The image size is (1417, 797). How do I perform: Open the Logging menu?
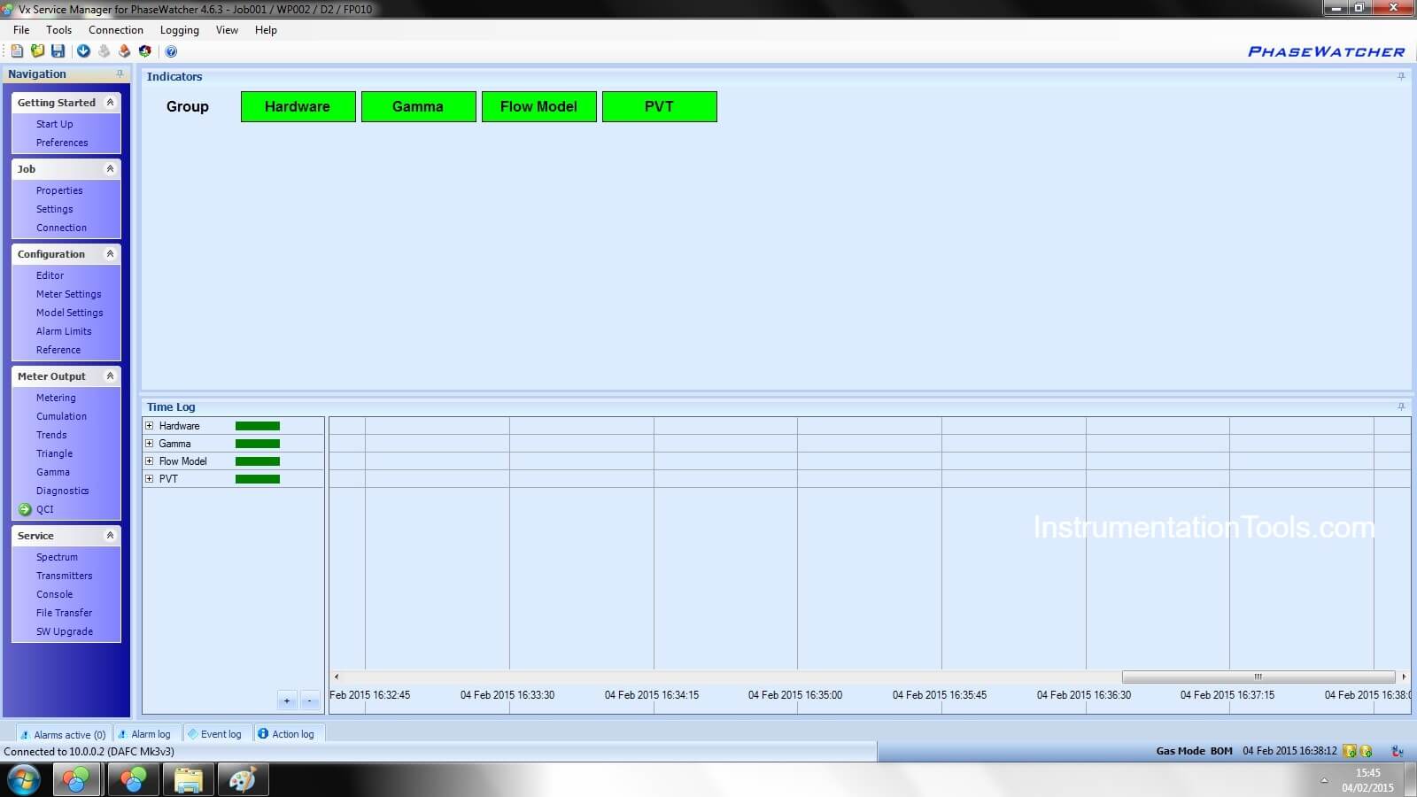pos(179,30)
